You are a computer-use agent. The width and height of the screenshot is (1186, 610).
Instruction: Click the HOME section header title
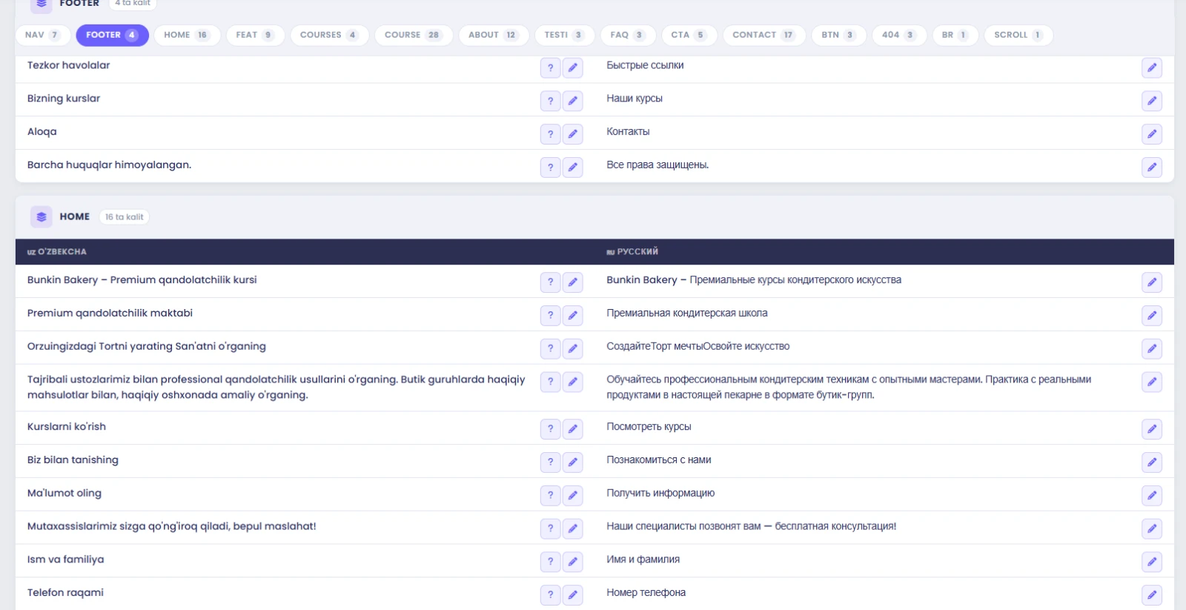coord(75,217)
